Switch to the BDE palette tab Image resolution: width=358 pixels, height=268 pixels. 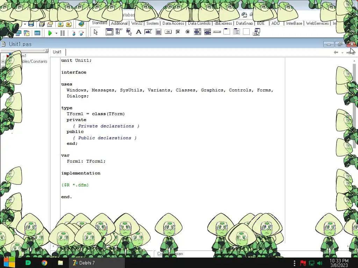[261, 23]
